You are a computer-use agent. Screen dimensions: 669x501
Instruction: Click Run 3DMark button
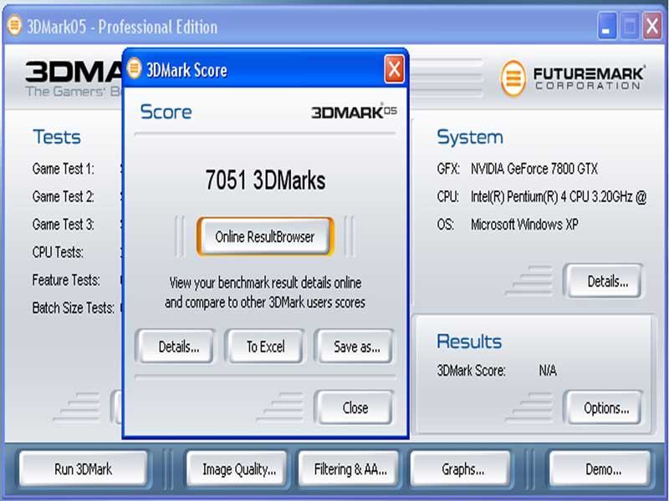coord(83,469)
